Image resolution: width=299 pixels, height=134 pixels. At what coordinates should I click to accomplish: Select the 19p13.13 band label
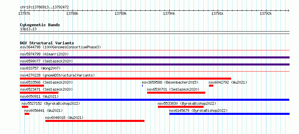pyautogui.click(x=28, y=29)
